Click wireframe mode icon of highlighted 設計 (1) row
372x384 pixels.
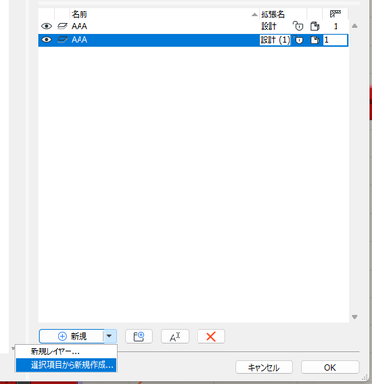[x=62, y=40]
